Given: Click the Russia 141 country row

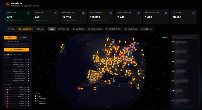Looking at the screenshot, I should pos(17,87).
